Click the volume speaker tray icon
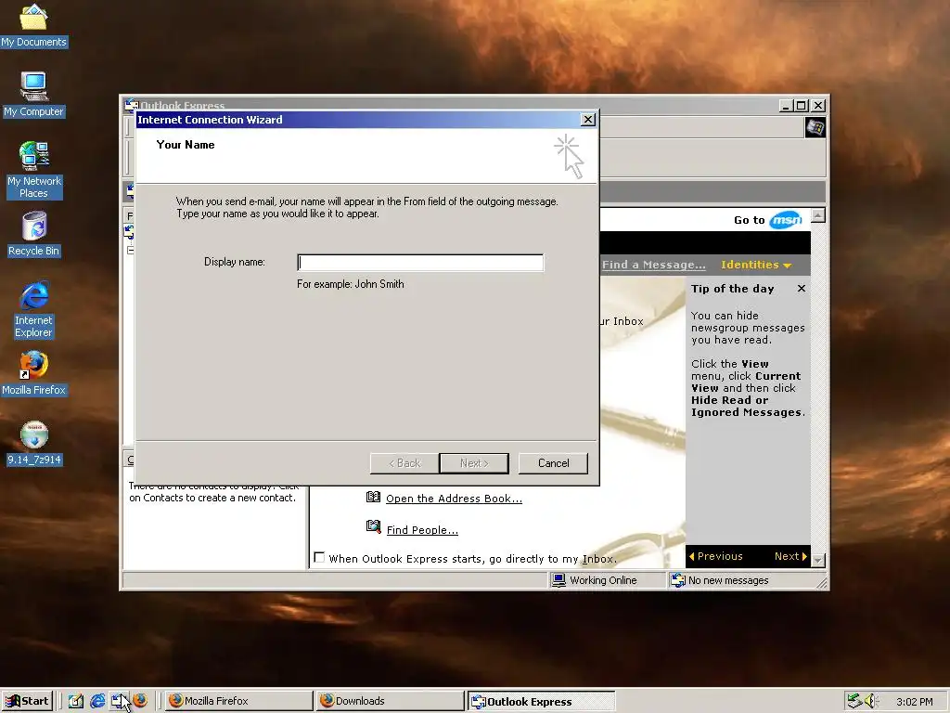950x713 pixels. pyautogui.click(x=870, y=701)
